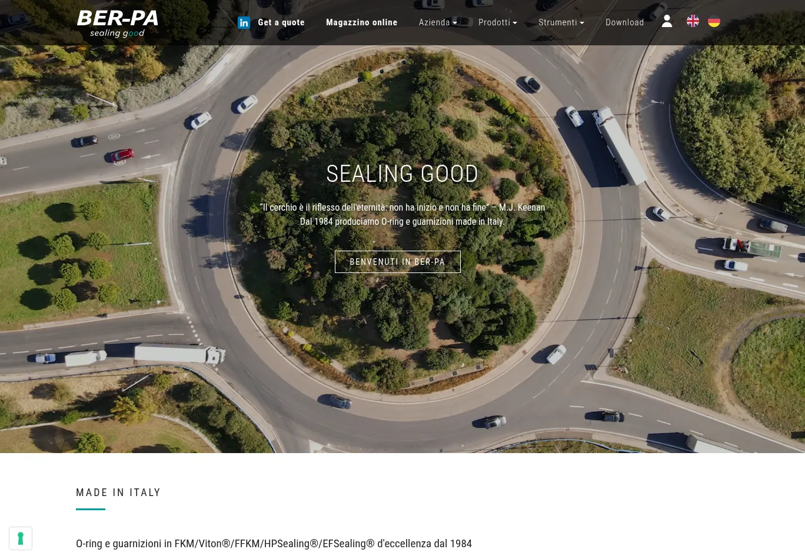Expand the Azienda dropdown menu

(438, 23)
